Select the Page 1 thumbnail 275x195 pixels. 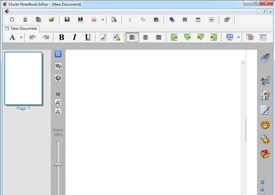(24, 78)
